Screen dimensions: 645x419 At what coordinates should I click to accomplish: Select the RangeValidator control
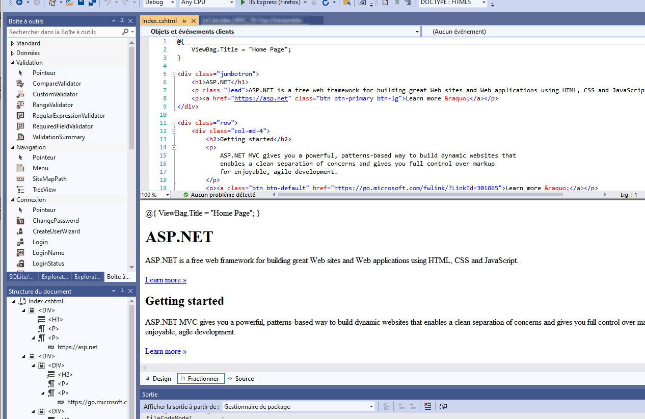pyautogui.click(x=52, y=105)
